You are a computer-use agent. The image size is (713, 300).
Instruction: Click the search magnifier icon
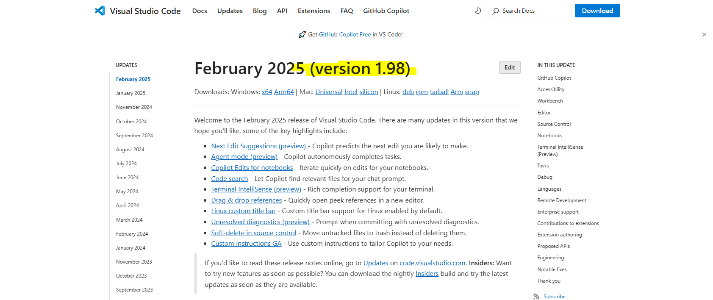(x=495, y=11)
